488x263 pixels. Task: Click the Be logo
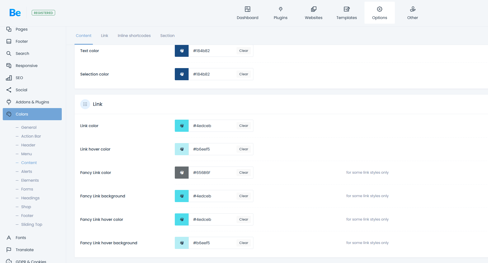15,13
